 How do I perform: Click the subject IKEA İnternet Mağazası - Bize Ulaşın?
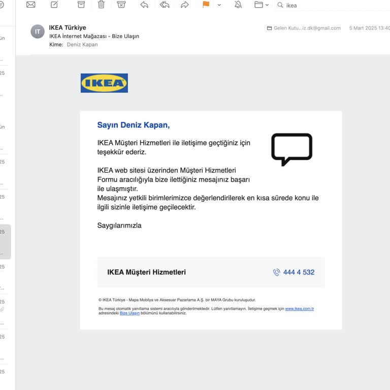click(x=94, y=37)
